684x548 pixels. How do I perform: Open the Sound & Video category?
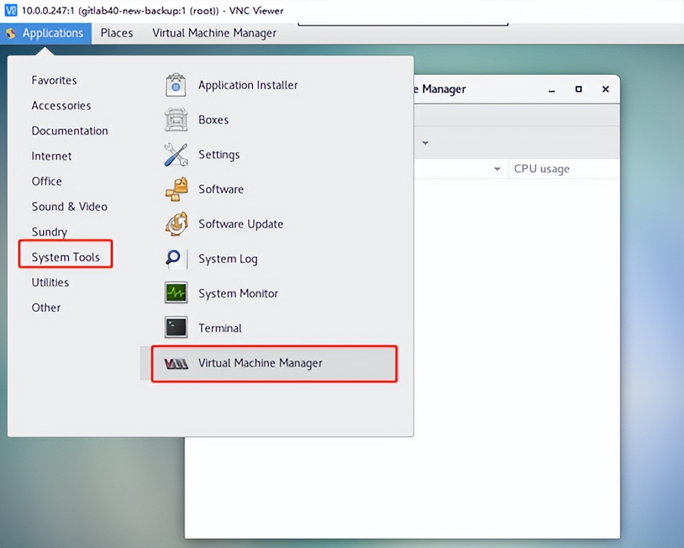(x=69, y=207)
